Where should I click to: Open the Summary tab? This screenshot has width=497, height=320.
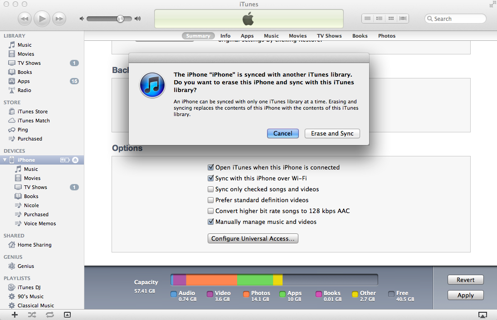click(x=198, y=36)
